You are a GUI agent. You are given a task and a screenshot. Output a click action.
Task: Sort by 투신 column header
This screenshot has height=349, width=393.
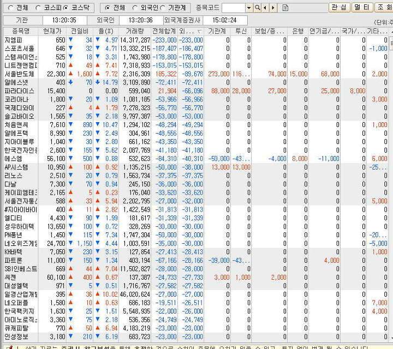241,31
